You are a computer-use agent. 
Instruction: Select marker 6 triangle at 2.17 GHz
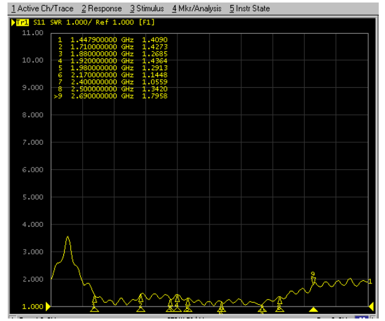click(221, 304)
